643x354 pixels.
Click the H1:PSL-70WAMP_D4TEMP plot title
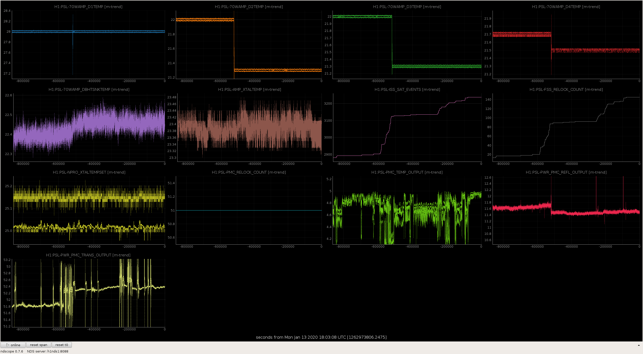(x=566, y=7)
